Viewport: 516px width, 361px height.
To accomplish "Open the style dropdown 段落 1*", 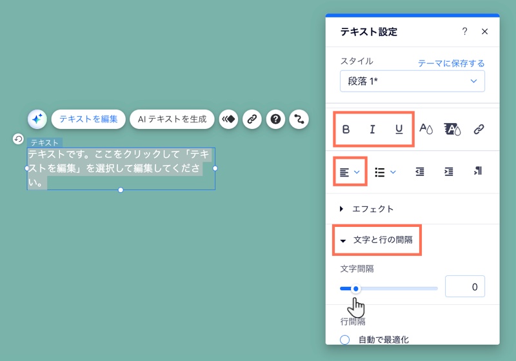I will pos(412,81).
